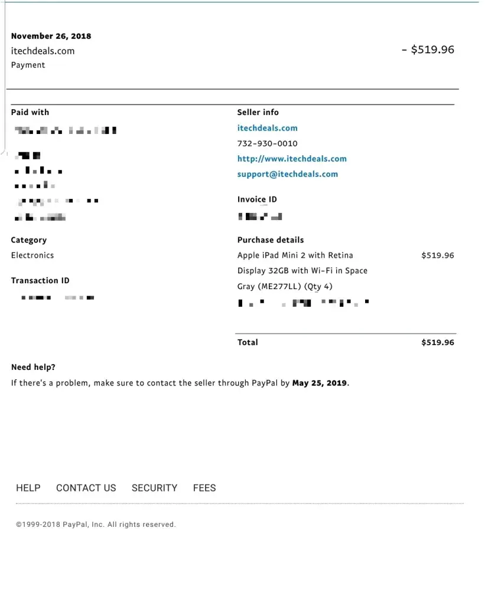The image size is (488, 590).
Task: View the FEES footer link
Action: coord(204,488)
